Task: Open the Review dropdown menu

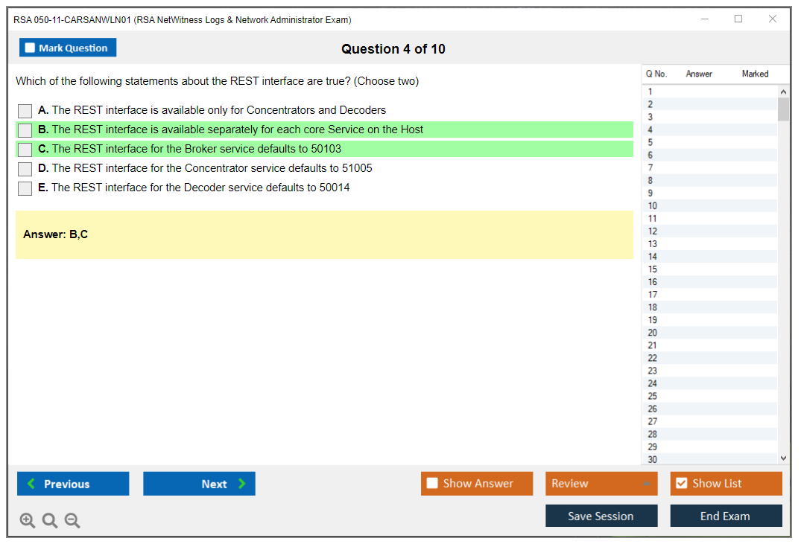Action: (x=601, y=484)
